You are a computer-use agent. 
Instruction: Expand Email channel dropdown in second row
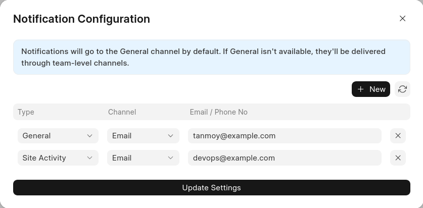(x=143, y=158)
